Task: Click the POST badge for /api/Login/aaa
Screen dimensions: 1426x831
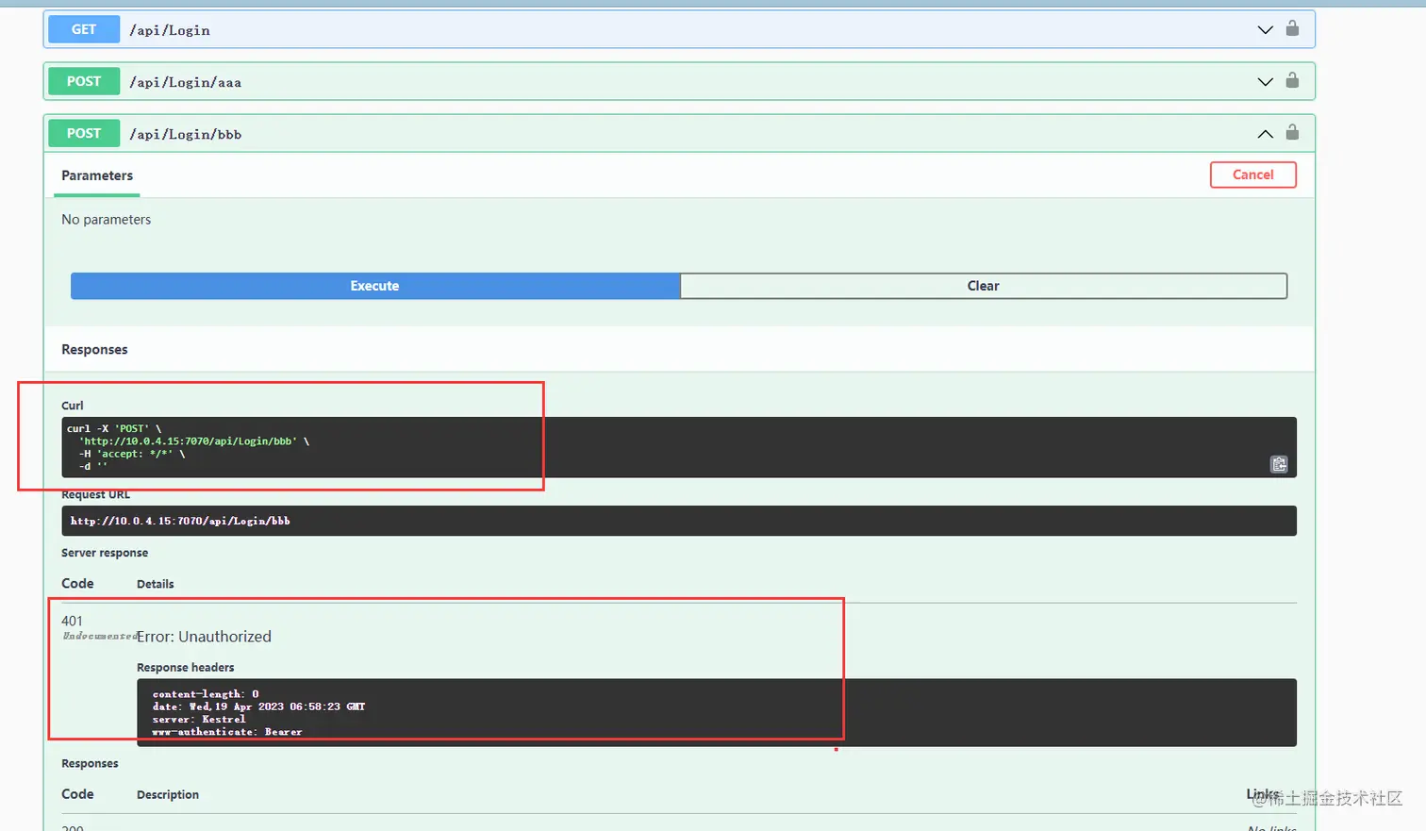Action: point(84,81)
